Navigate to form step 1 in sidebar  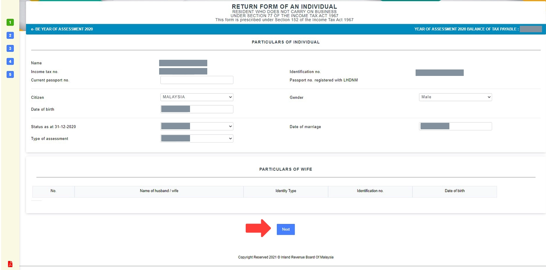(x=10, y=22)
